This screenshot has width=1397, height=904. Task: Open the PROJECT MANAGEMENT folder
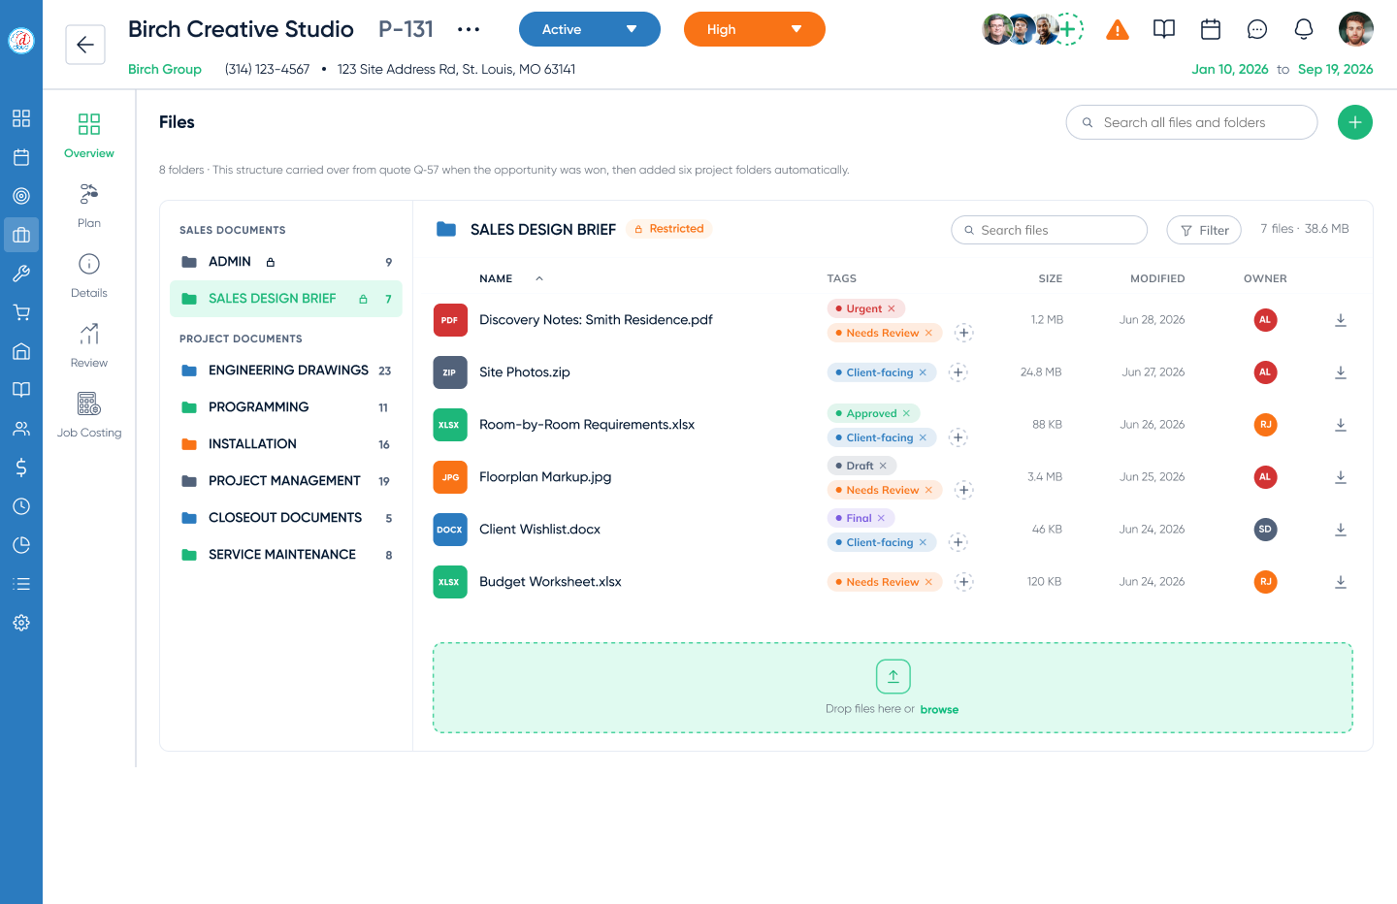[x=286, y=481]
